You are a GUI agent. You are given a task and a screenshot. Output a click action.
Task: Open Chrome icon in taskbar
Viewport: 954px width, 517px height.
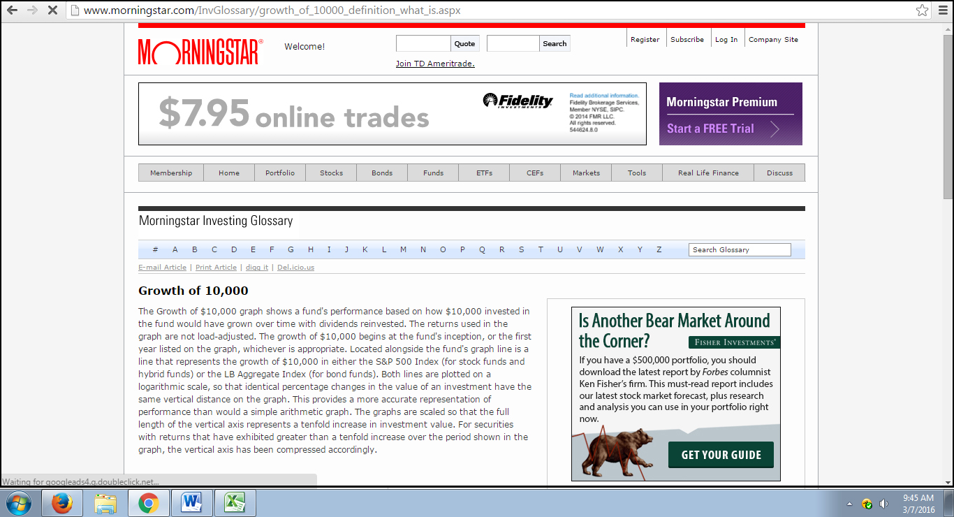tap(148, 503)
